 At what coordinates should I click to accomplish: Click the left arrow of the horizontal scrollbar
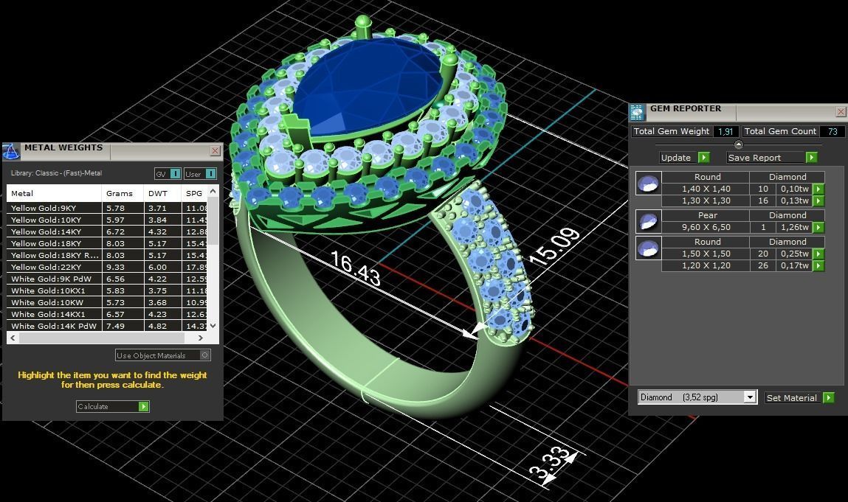point(13,338)
